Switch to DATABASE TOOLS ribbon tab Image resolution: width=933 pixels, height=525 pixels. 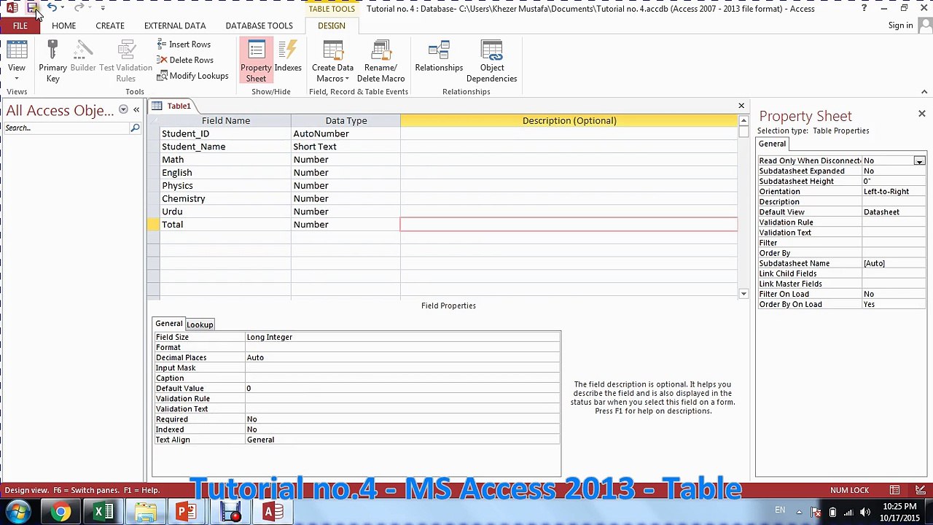(x=259, y=26)
